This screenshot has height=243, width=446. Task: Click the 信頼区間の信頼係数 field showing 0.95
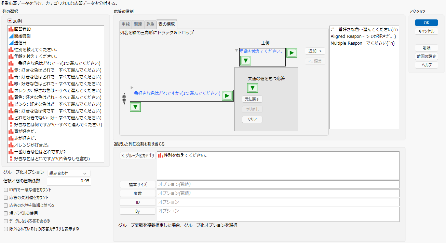[69, 181]
